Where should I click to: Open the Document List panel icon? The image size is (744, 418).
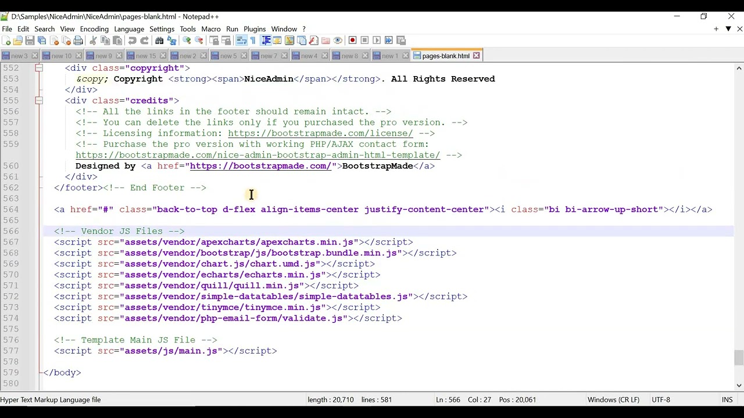coord(302,40)
